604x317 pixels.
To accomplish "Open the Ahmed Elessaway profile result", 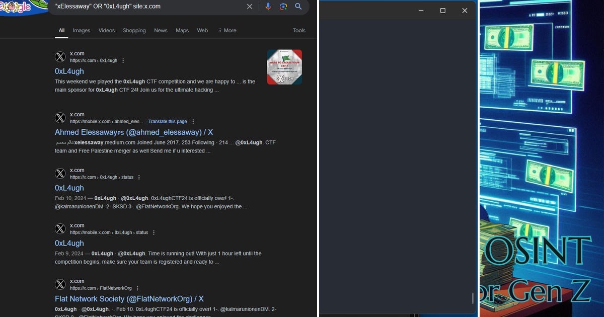I will click(x=132, y=132).
